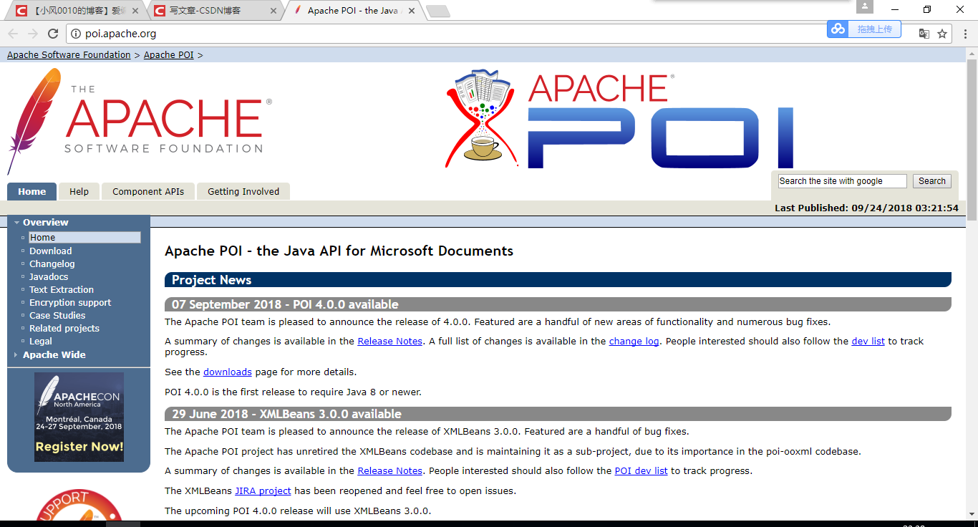Open the JIRA project link
Viewport: 978px width, 527px height.
click(263, 490)
